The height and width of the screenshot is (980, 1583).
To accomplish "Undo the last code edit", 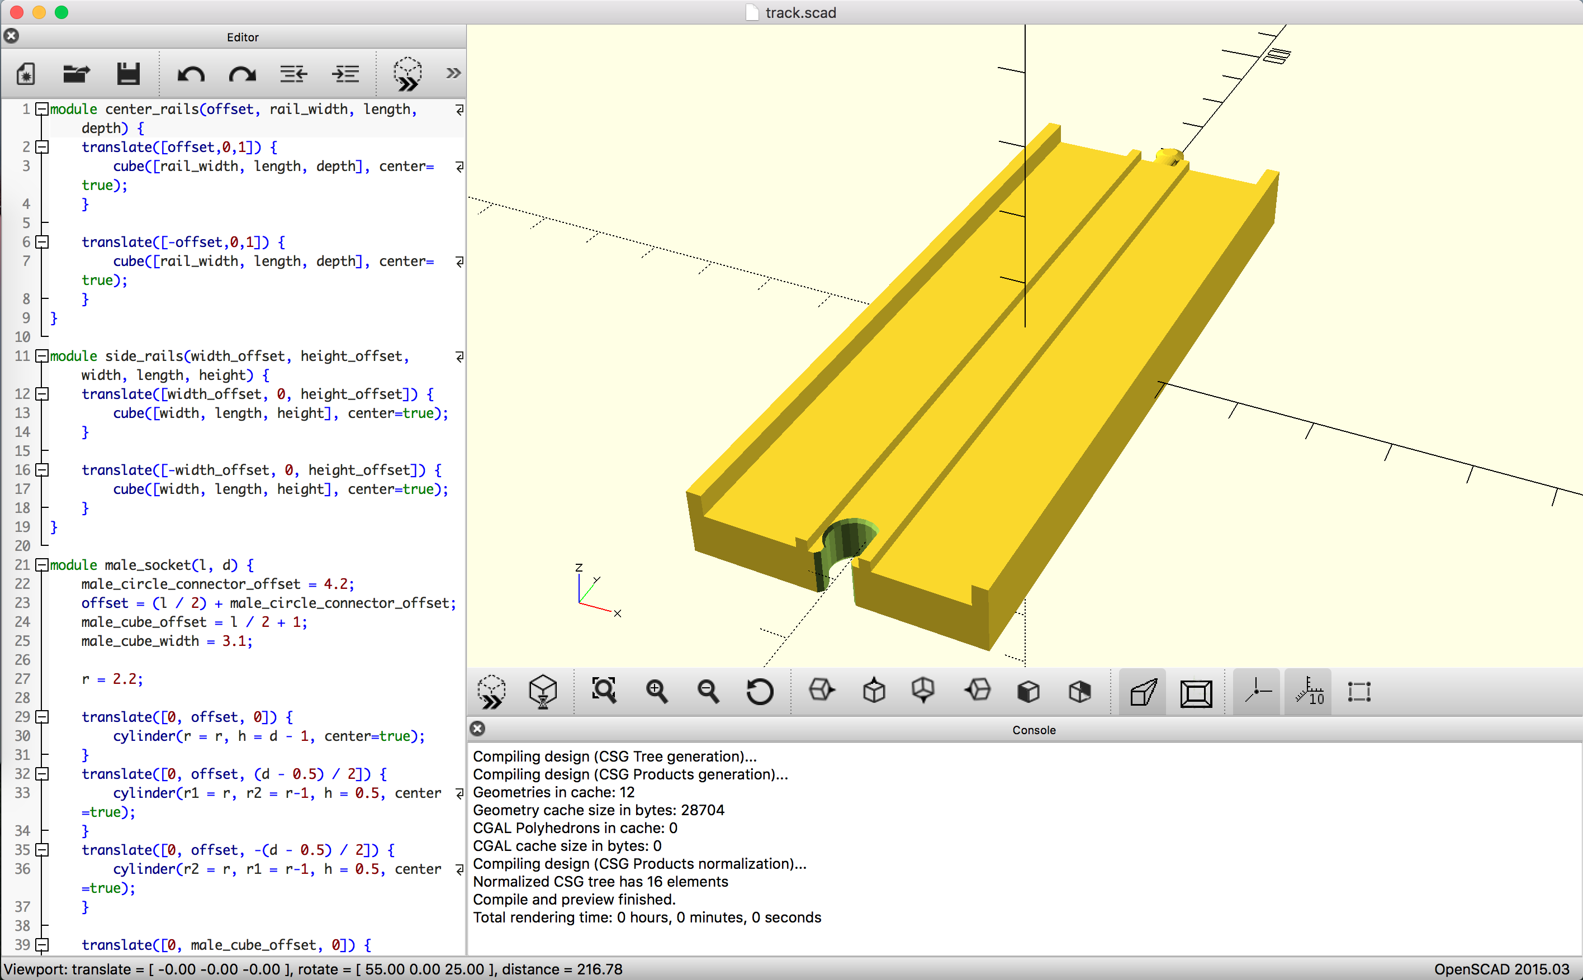I will [191, 73].
